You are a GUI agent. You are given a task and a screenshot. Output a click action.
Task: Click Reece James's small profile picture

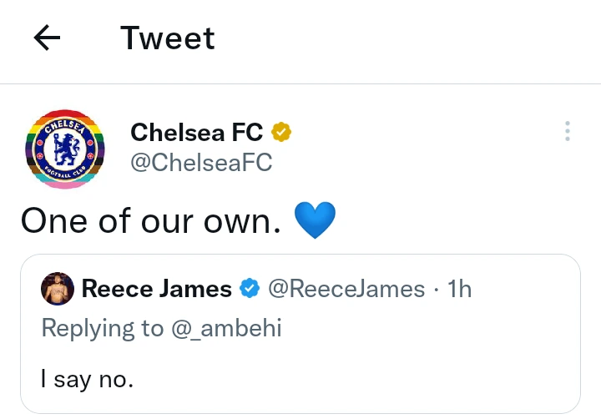(58, 289)
